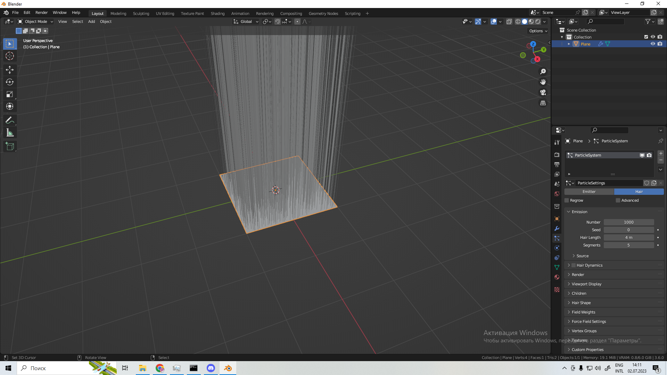
Task: Click the Pan view hand icon
Action: 543,82
